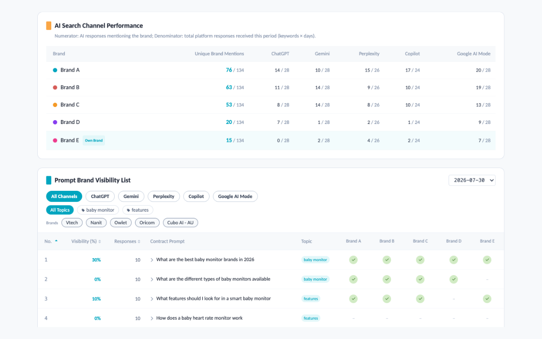Sort by the No. column arrow

click(x=56, y=241)
